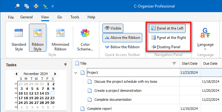Click the calendar window icon in quick toolbar
The width and height of the screenshot is (222, 112).
(x=27, y=6)
